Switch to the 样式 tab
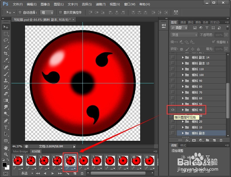Viewport: 231px width, 177px height. point(183,145)
